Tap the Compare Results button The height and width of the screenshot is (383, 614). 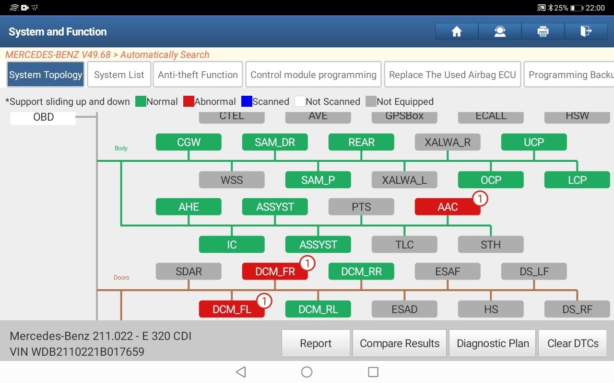pos(400,343)
